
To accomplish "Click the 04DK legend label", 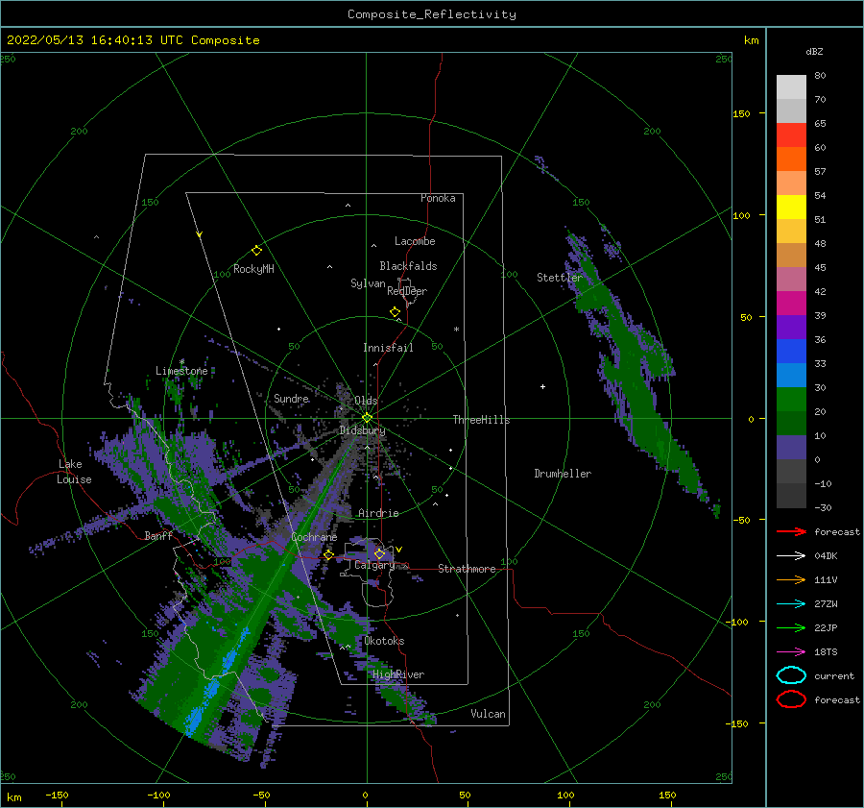I will point(826,556).
